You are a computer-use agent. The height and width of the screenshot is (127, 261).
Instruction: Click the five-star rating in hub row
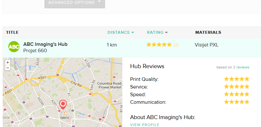(x=159, y=45)
